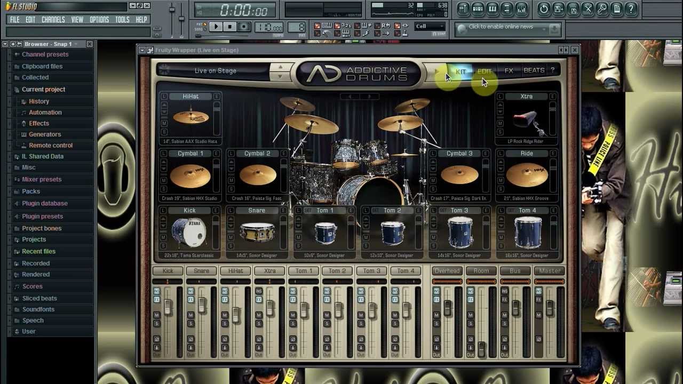Click the Ride cymbal image
Screen dimensions: 683x384
(526, 175)
